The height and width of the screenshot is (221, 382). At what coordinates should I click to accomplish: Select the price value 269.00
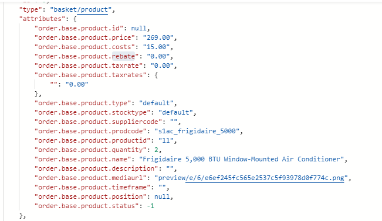tap(158, 37)
